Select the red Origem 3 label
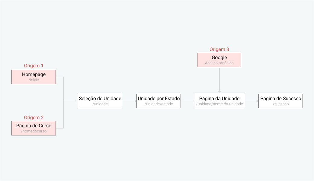This screenshot has width=314, height=181. coord(219,49)
